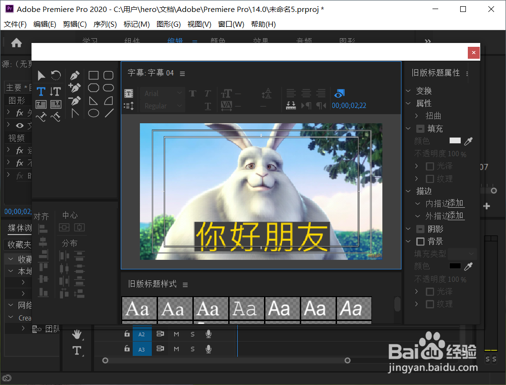Collapse the 内描边 inner stroke row

pos(418,203)
